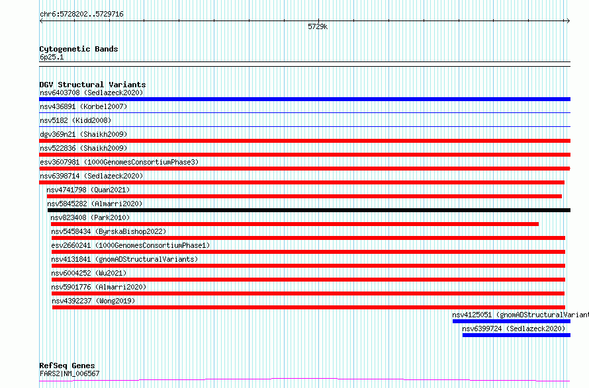Click the right arrow on the ruler
Screen dimensions: 589x388
(568, 21)
